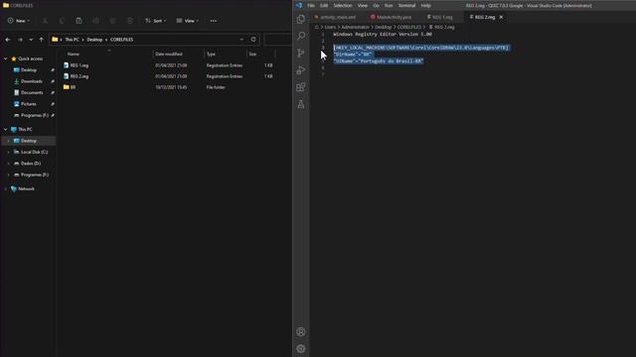
Task: Open address bar history dropdown arrow
Action: (x=241, y=40)
